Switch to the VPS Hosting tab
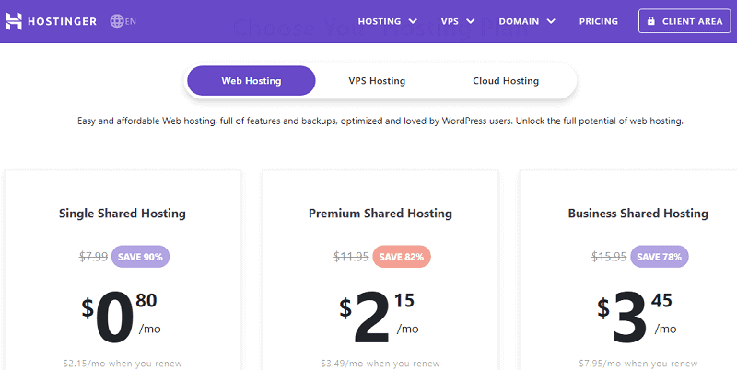The width and height of the screenshot is (737, 370). (377, 81)
